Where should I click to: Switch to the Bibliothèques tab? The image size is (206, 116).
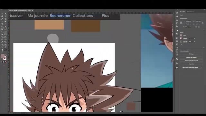point(191,12)
